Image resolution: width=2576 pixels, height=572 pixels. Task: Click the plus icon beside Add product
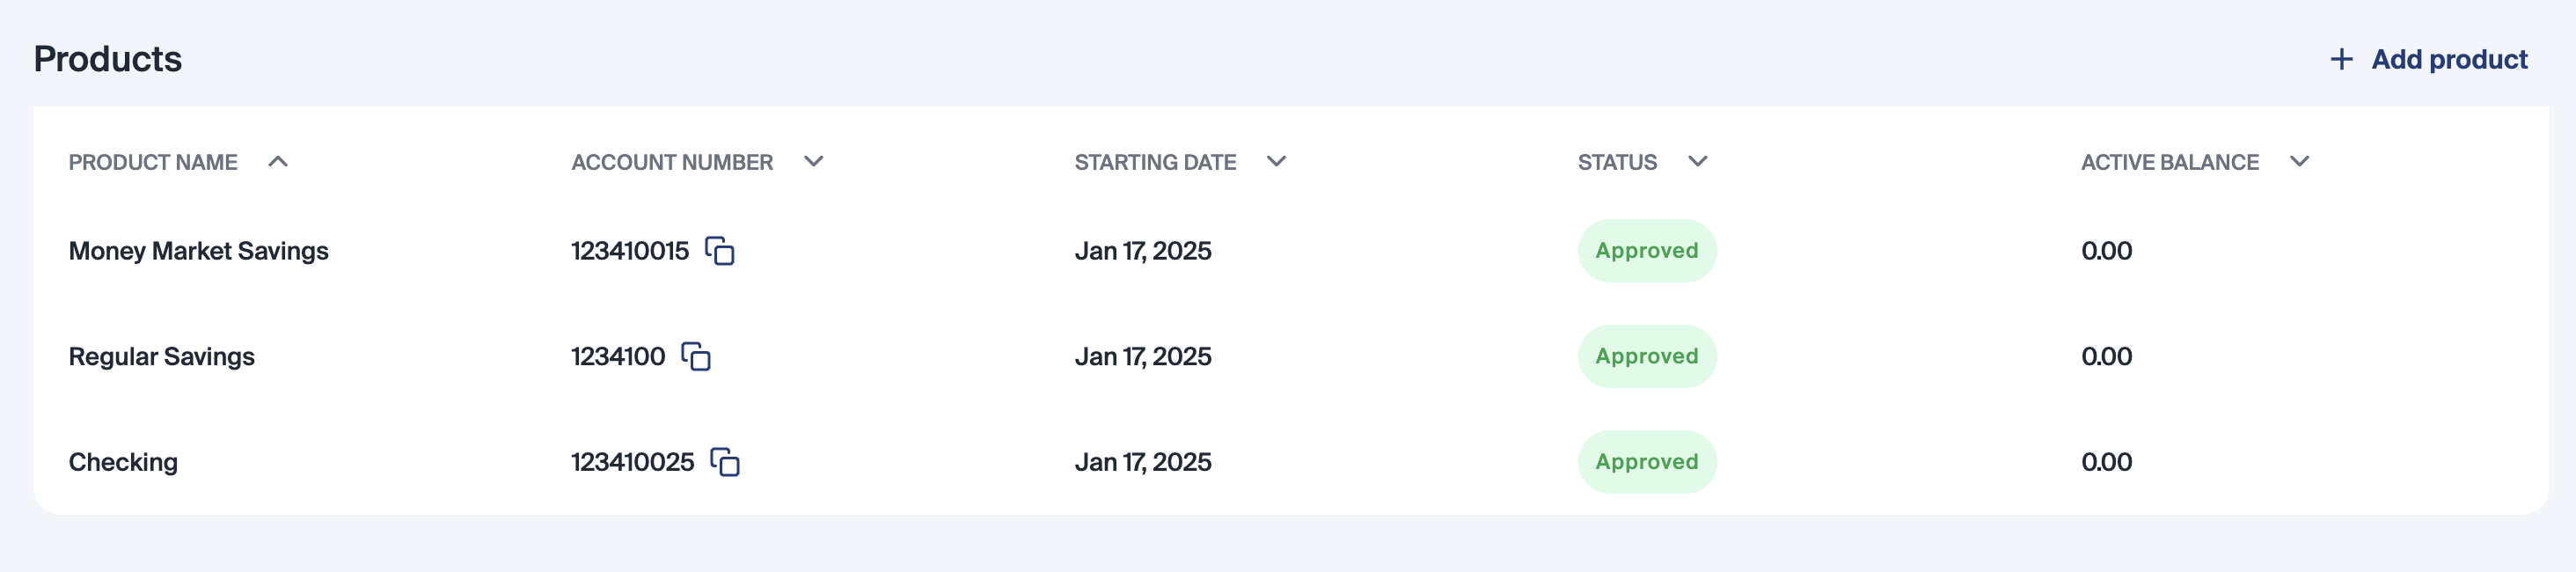(x=2341, y=60)
